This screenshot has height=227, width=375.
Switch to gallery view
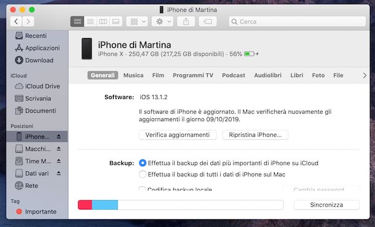[116, 22]
